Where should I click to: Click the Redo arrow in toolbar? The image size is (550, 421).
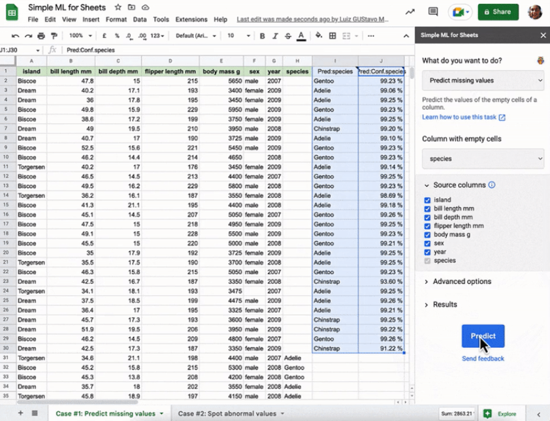[x=28, y=36]
